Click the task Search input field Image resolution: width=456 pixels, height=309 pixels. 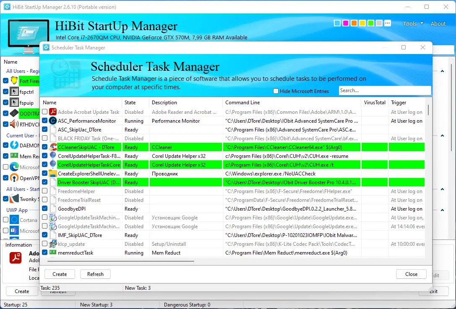(385, 90)
